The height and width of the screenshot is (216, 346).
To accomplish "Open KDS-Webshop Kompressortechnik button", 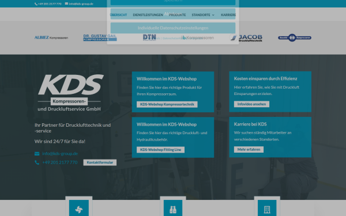I will pyautogui.click(x=167, y=104).
